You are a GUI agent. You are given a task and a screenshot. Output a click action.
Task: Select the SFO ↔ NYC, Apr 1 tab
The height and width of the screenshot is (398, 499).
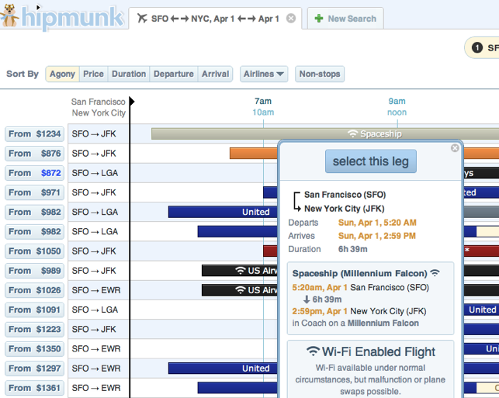pyautogui.click(x=215, y=19)
